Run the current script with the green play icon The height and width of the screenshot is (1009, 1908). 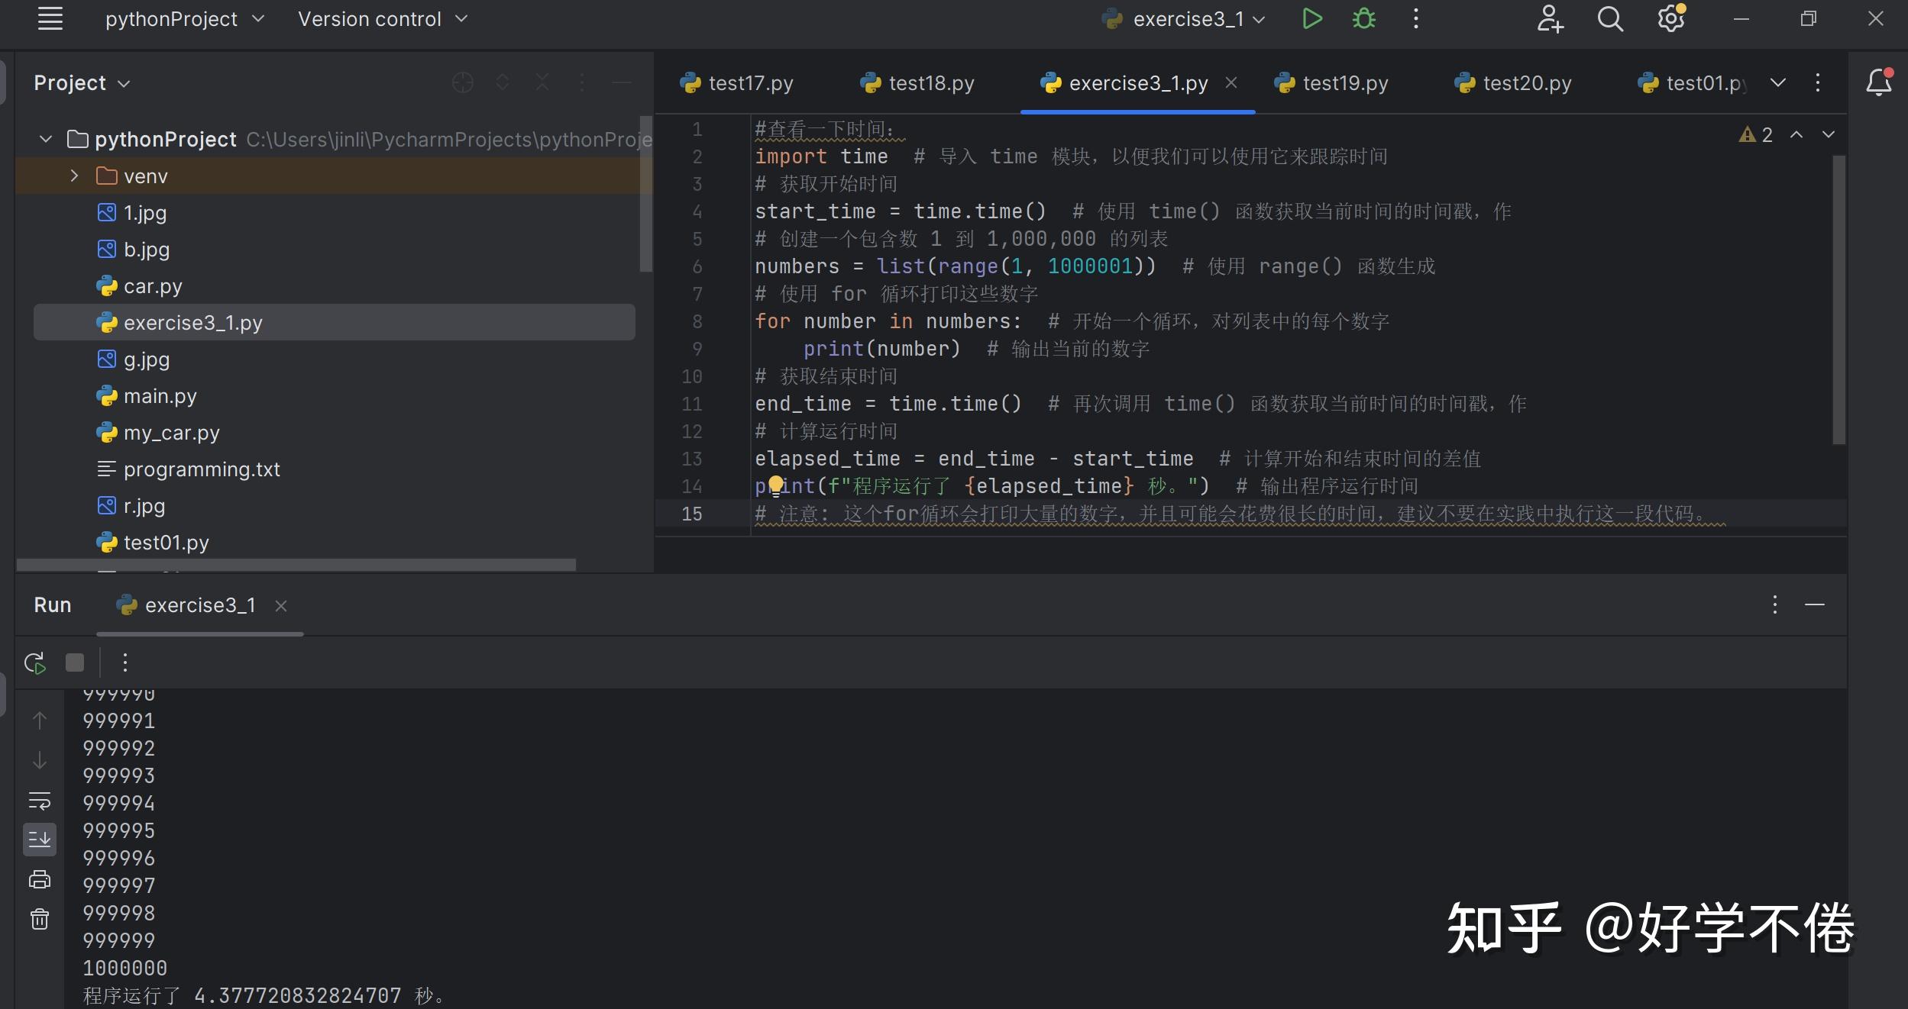pos(1312,18)
